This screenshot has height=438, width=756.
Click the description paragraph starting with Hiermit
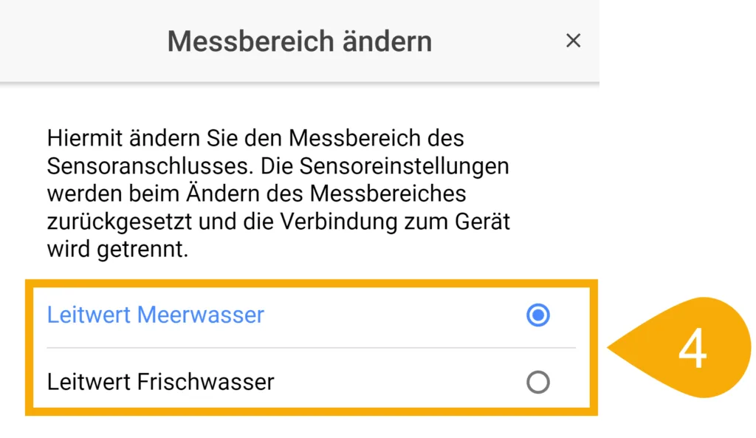[278, 194]
